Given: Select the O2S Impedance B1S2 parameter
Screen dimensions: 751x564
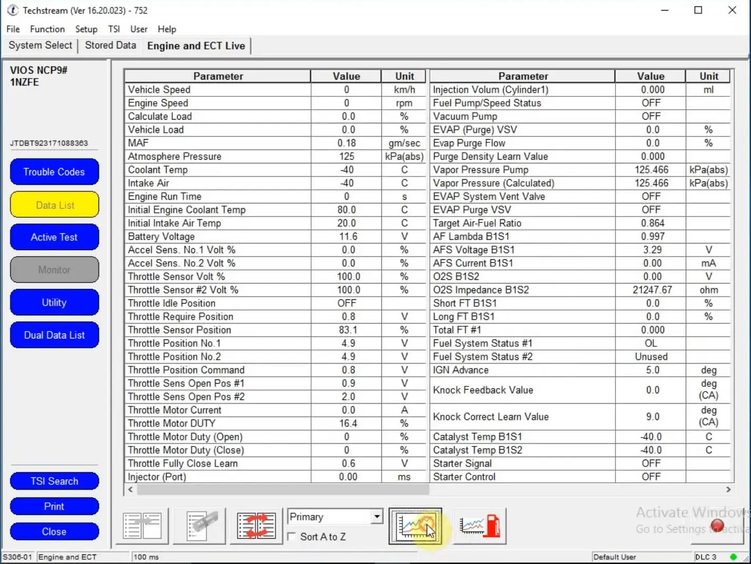Looking at the screenshot, I should pos(523,290).
